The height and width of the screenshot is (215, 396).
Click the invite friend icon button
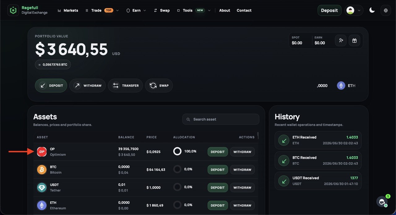click(341, 41)
